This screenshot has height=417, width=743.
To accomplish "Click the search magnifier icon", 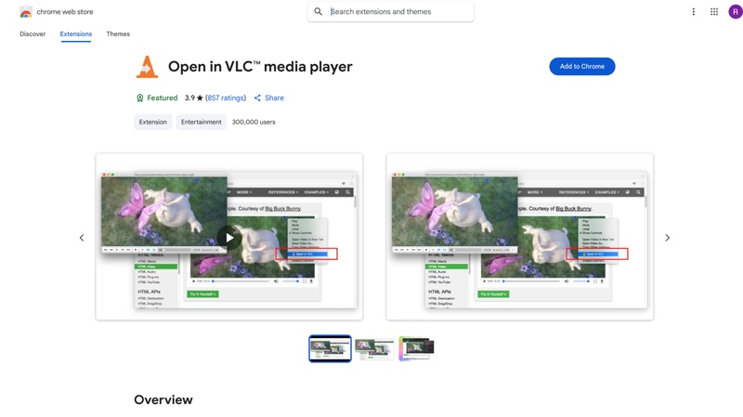I will coord(319,11).
